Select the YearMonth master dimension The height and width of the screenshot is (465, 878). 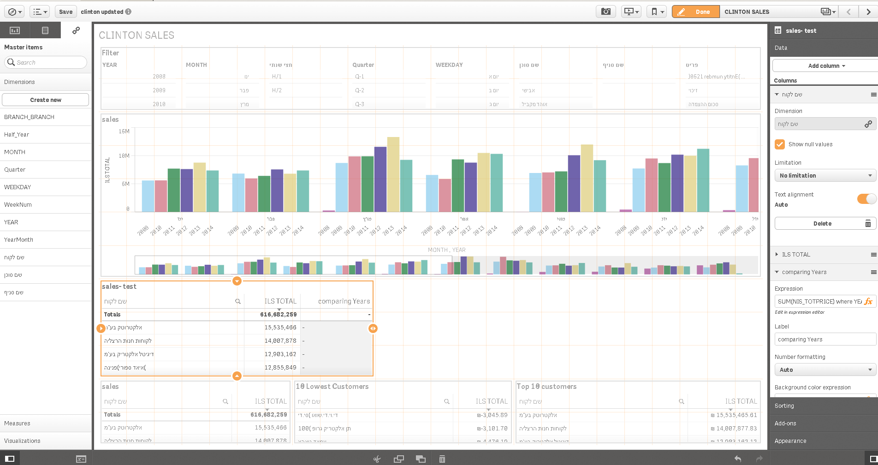pyautogui.click(x=46, y=239)
